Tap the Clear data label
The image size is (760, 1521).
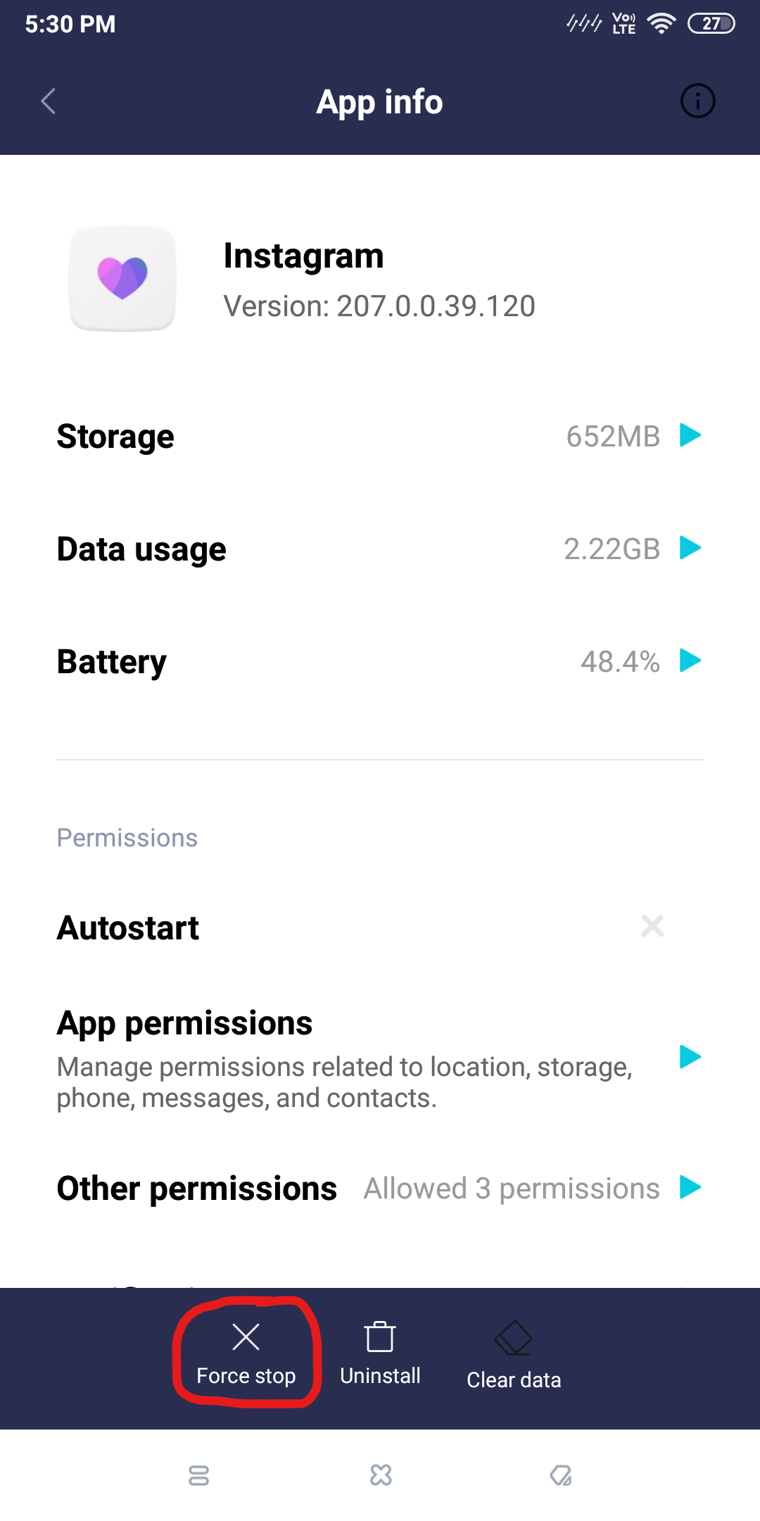514,1380
